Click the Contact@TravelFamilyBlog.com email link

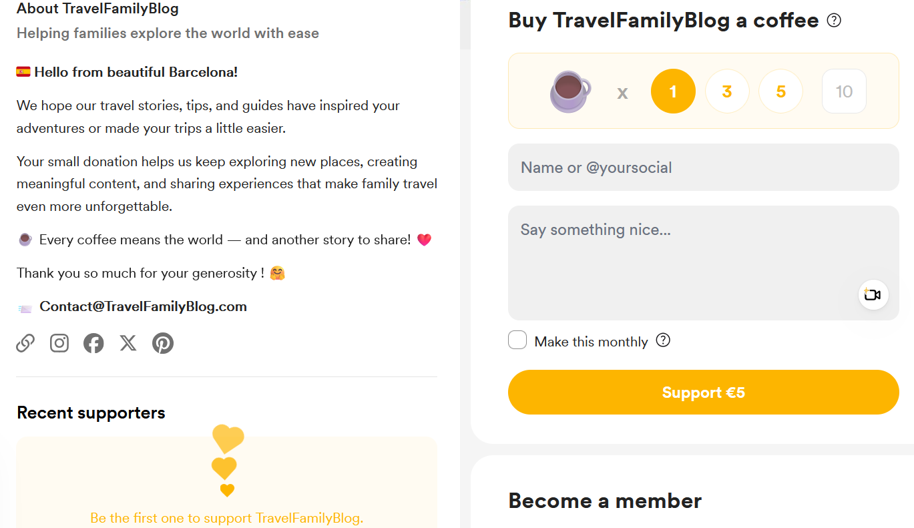pos(143,307)
